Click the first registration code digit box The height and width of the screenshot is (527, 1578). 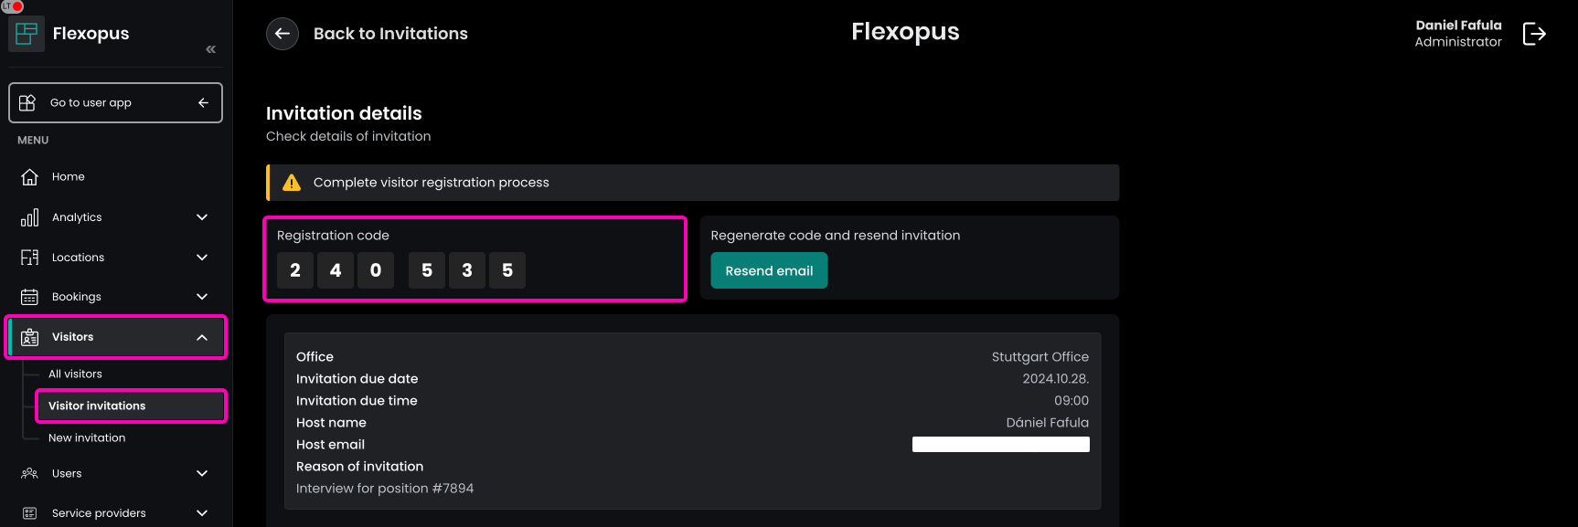[295, 270]
